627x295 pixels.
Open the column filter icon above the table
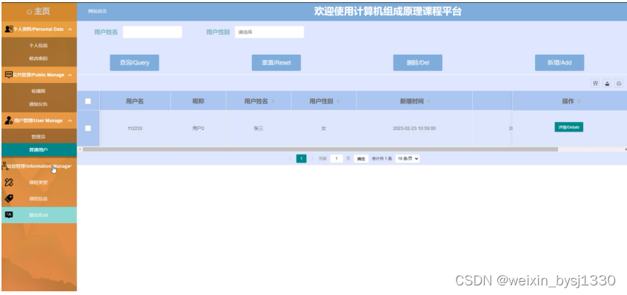(595, 84)
